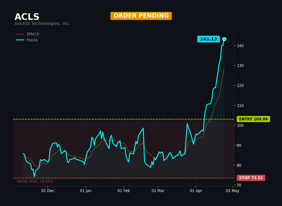Click the STOP 73.52 label
Viewport: 282px width, 206px height.
click(x=251, y=178)
